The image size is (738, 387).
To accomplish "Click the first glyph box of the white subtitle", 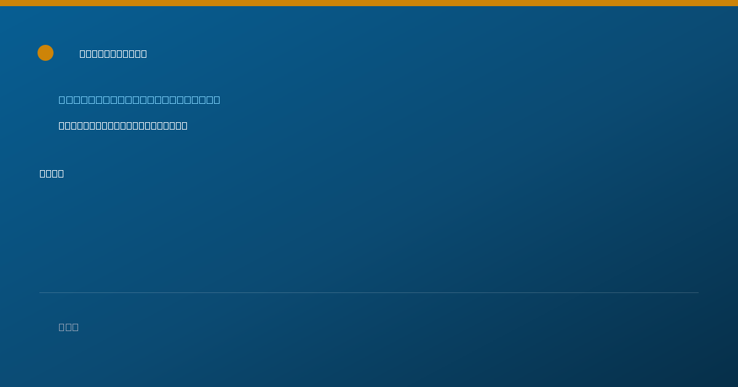I will tap(61, 125).
